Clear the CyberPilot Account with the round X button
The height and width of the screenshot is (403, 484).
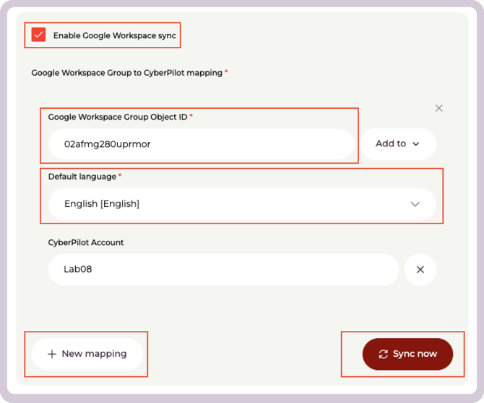coord(420,270)
